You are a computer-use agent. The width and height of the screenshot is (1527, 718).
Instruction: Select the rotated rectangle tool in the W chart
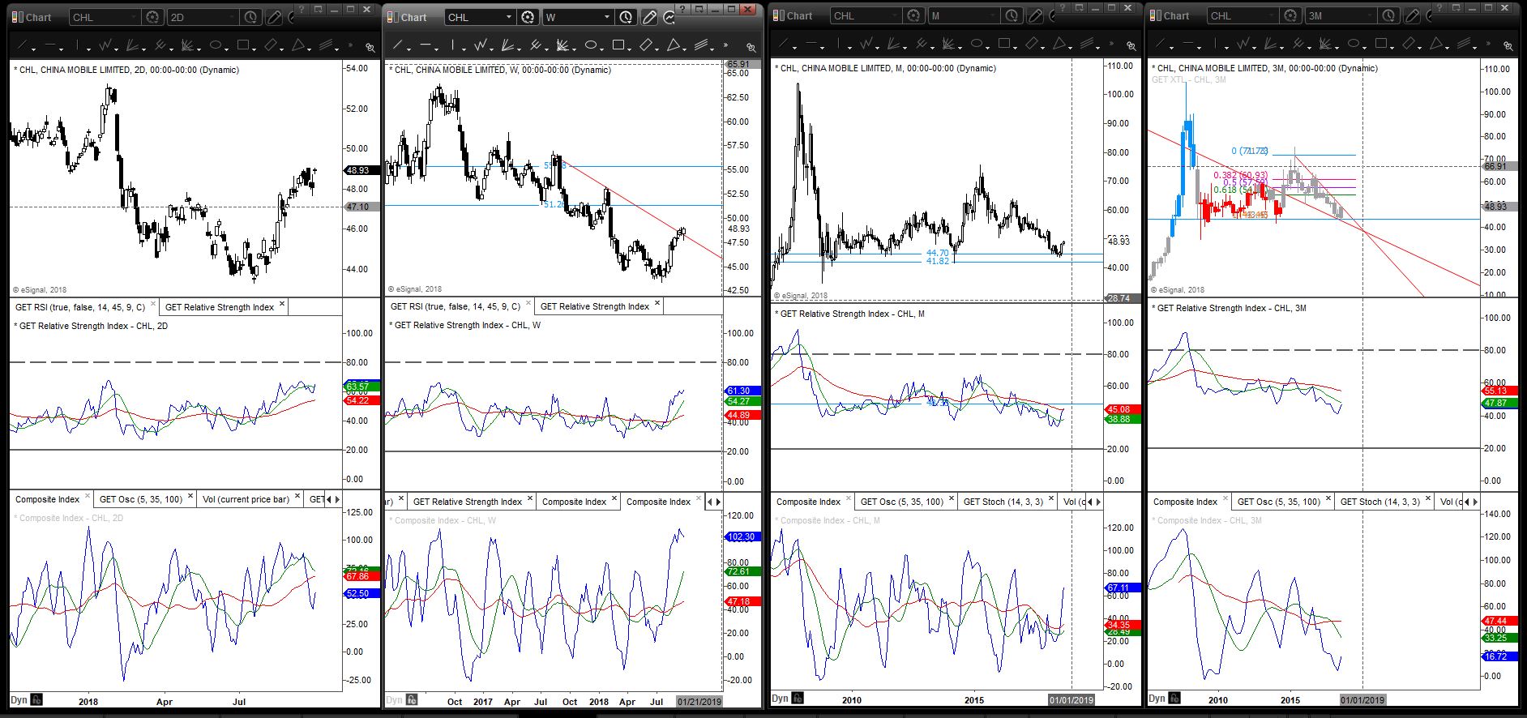click(647, 45)
